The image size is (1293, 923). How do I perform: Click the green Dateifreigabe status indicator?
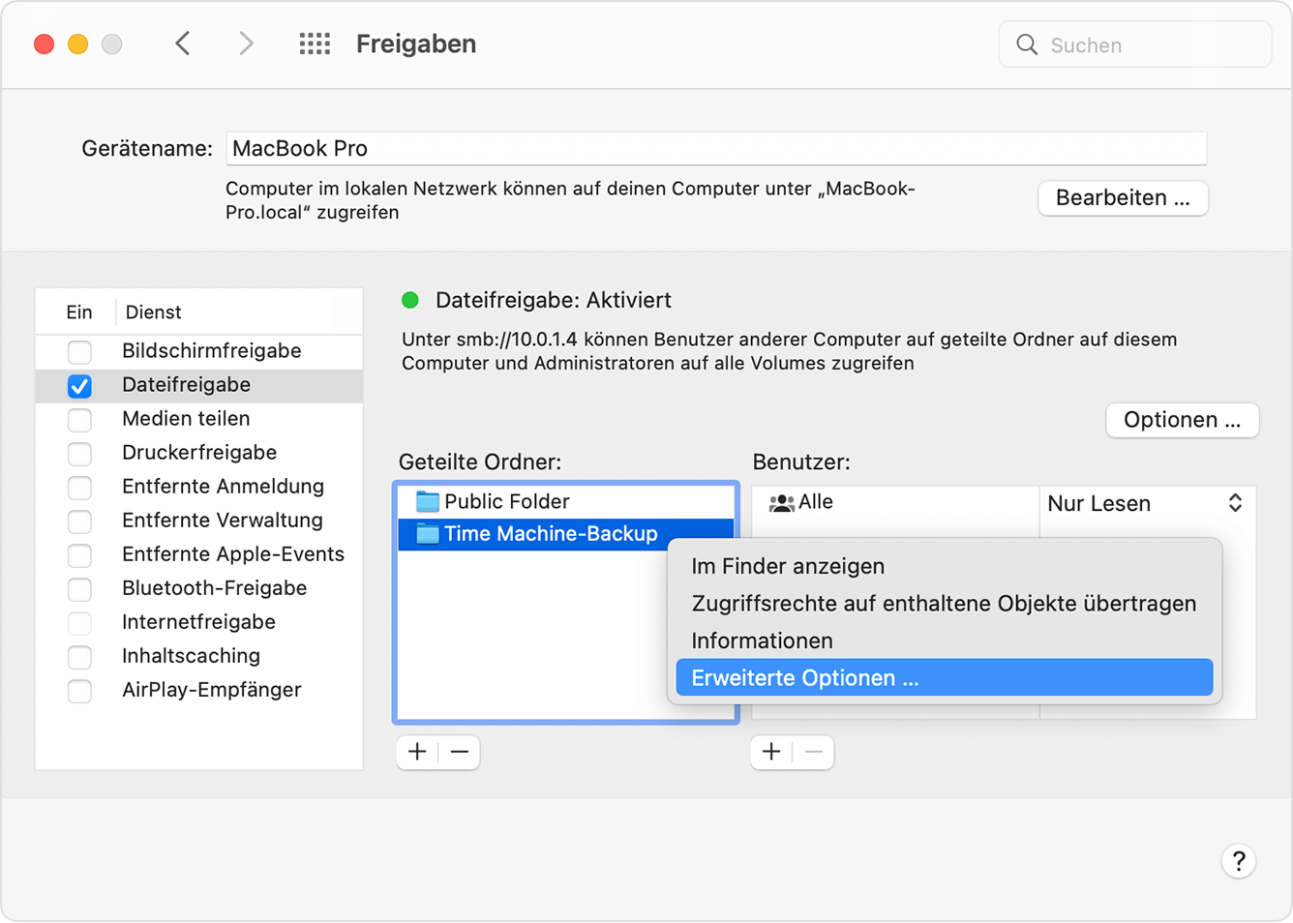point(410,300)
